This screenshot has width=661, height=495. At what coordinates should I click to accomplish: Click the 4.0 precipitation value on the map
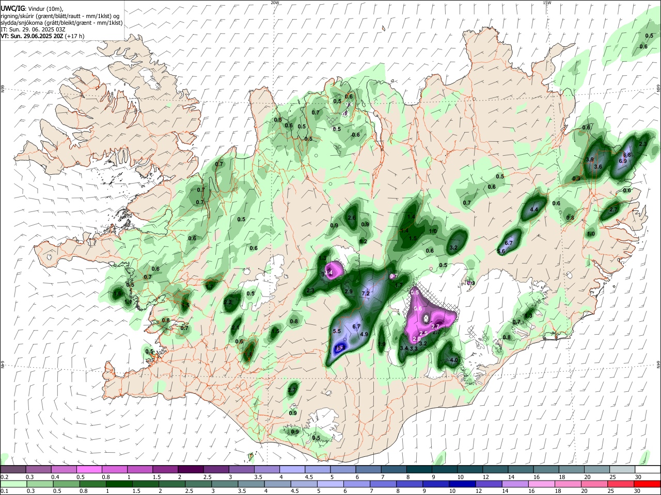click(x=454, y=360)
